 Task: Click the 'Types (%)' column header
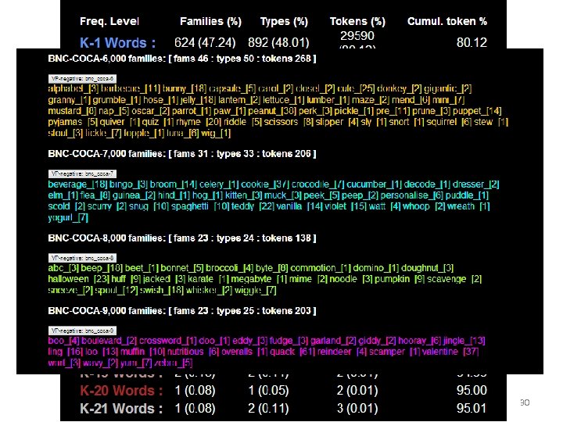click(x=284, y=22)
